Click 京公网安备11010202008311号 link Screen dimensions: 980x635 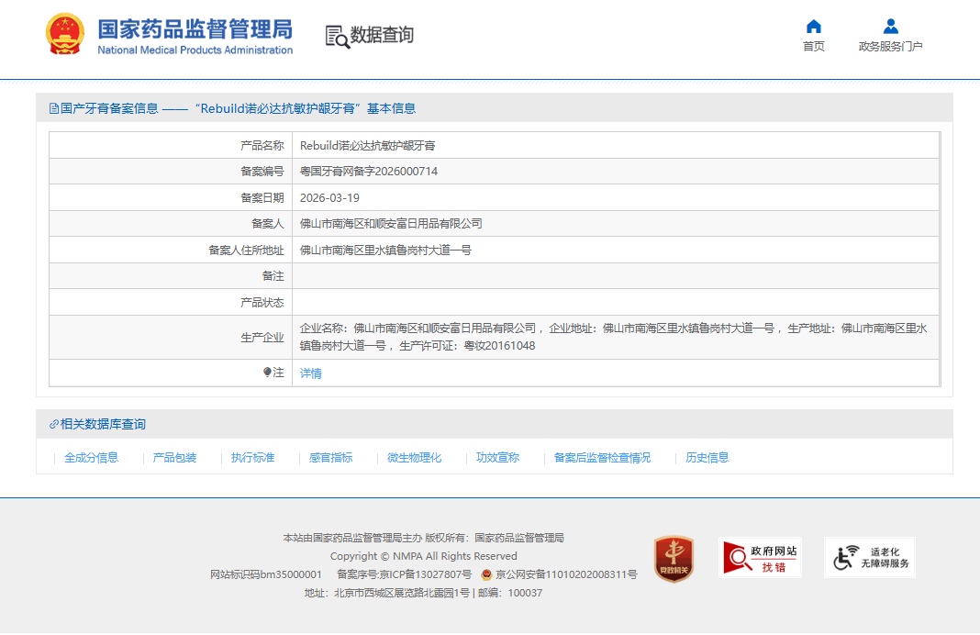point(566,574)
